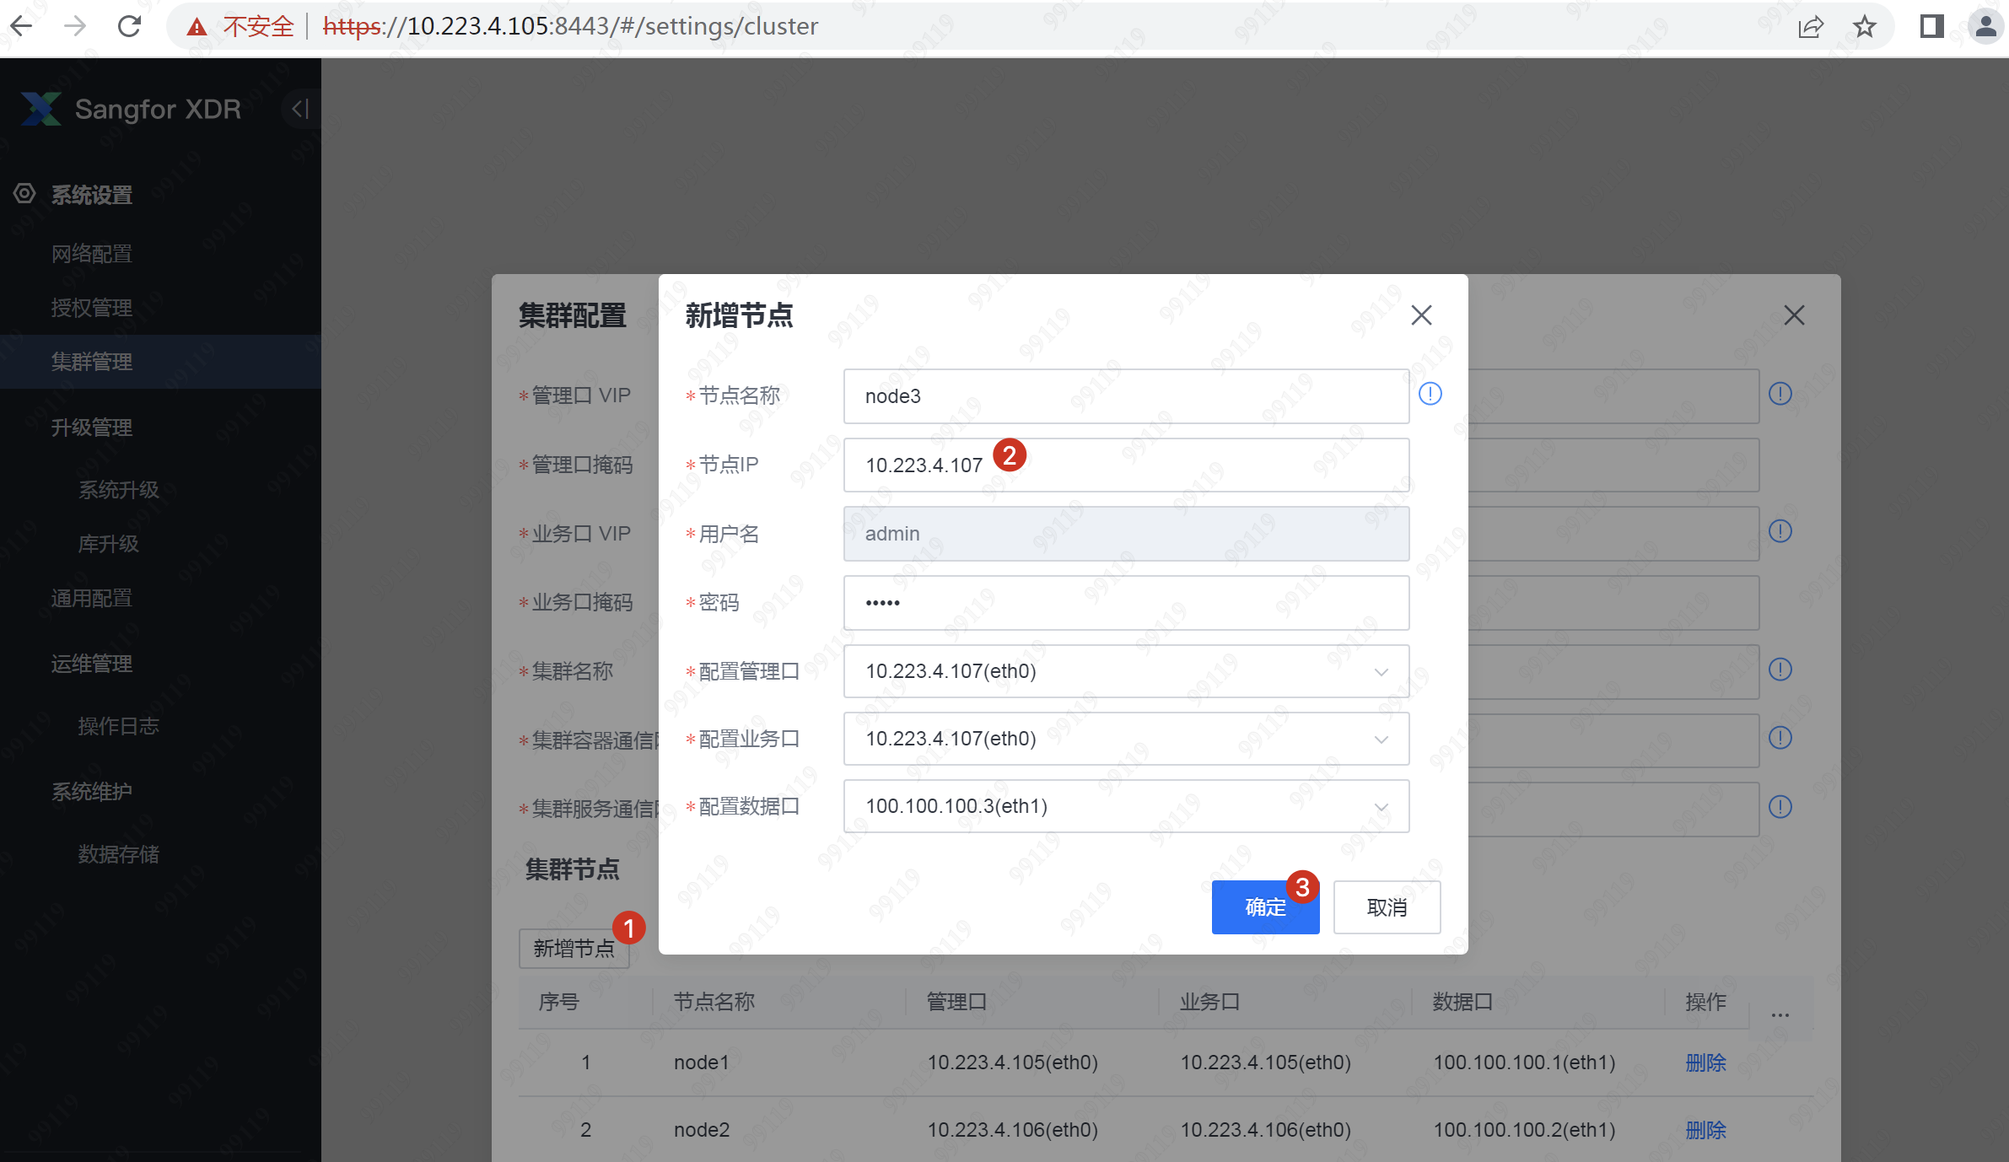Click the 密码 password field
Viewport: 2009px width, 1162px height.
point(1126,603)
